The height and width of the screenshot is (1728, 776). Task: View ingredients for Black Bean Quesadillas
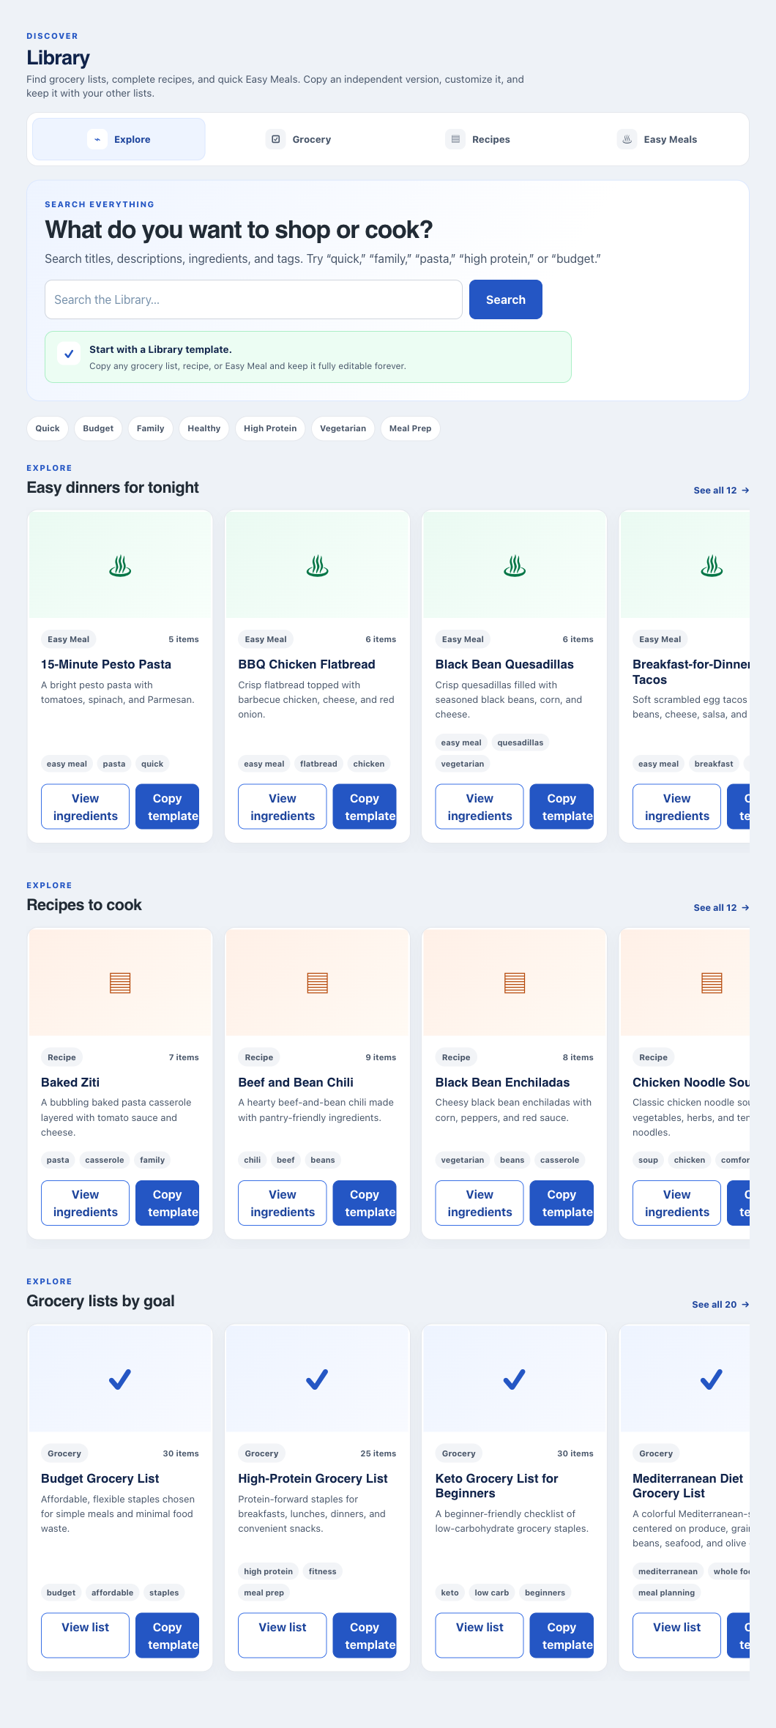click(x=480, y=807)
